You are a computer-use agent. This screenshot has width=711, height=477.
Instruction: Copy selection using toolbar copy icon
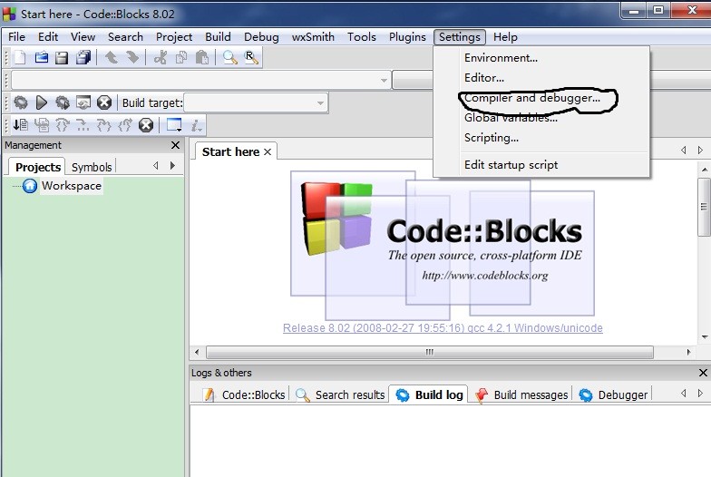click(181, 58)
